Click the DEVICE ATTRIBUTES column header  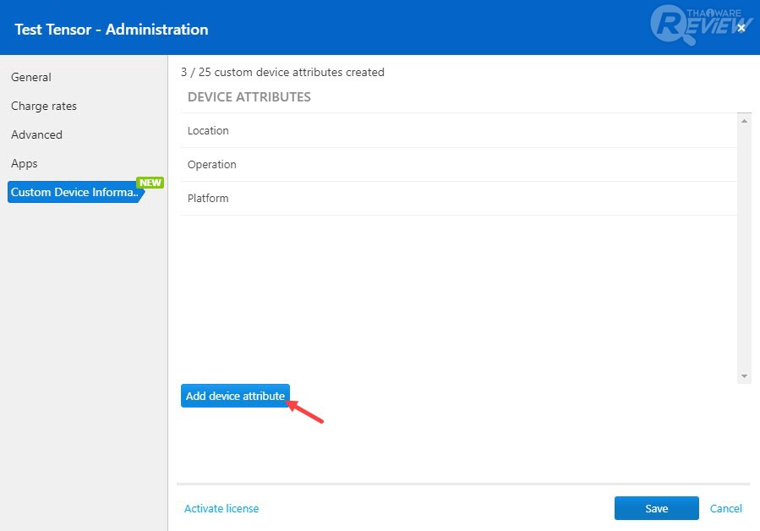[249, 96]
